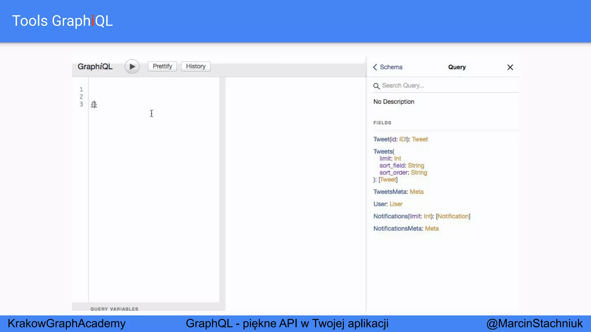Run the query with the play button

pos(132,67)
